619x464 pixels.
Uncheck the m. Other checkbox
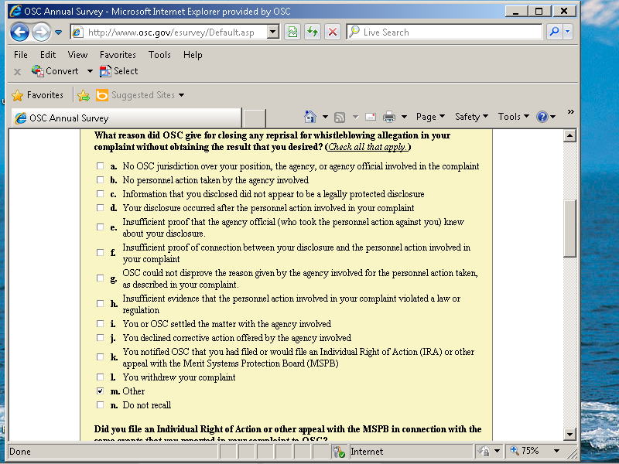[x=100, y=391]
